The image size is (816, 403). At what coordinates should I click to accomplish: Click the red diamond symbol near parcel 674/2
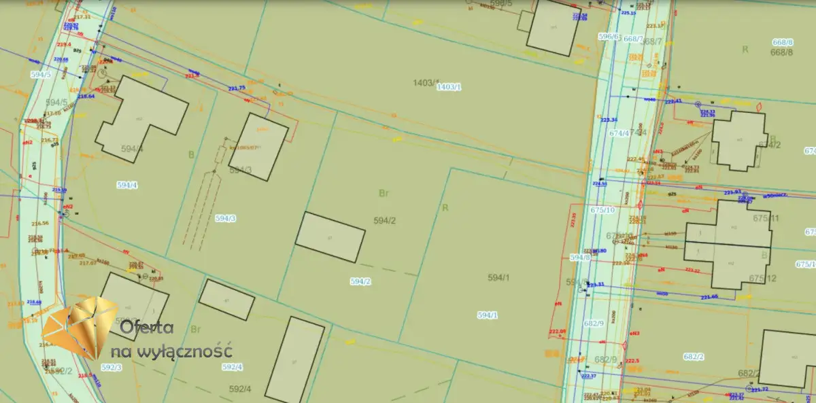760,107
